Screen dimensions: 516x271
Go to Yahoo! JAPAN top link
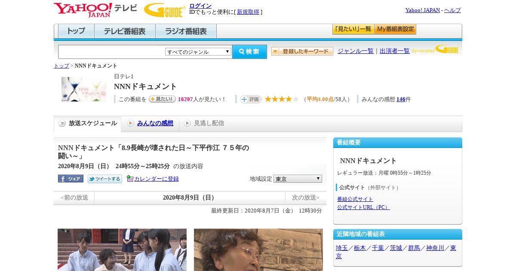tap(422, 10)
